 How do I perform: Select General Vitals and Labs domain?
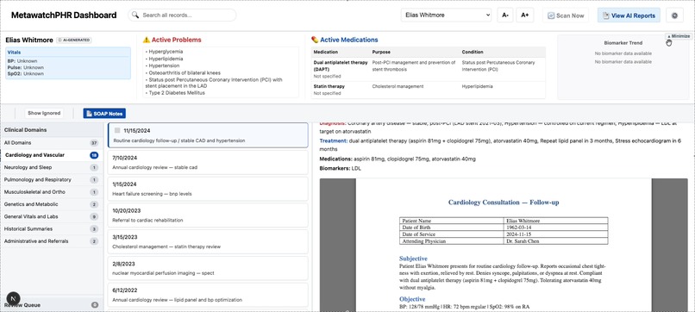pyautogui.click(x=52, y=216)
